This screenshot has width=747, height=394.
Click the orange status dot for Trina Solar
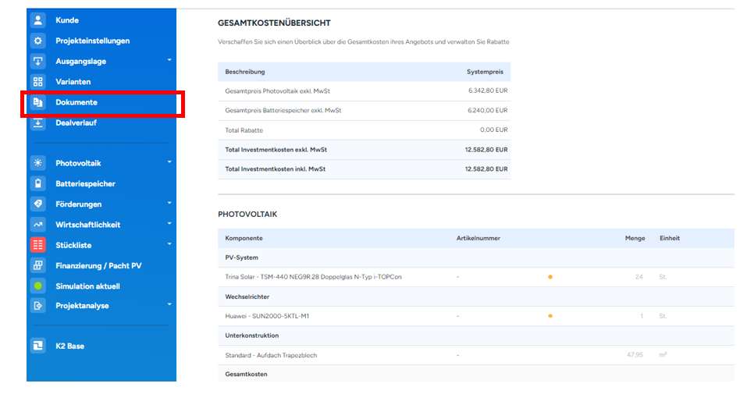coord(550,277)
